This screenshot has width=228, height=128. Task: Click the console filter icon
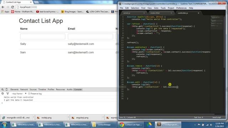pos(7,94)
